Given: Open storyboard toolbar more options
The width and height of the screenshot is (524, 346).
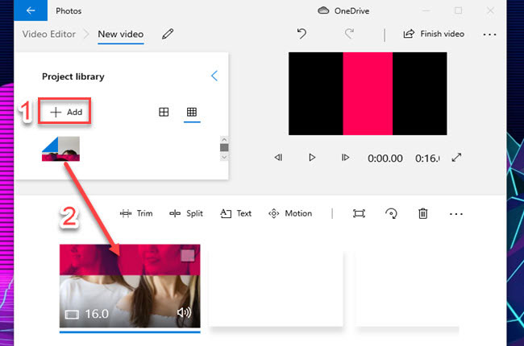Looking at the screenshot, I should click(456, 214).
